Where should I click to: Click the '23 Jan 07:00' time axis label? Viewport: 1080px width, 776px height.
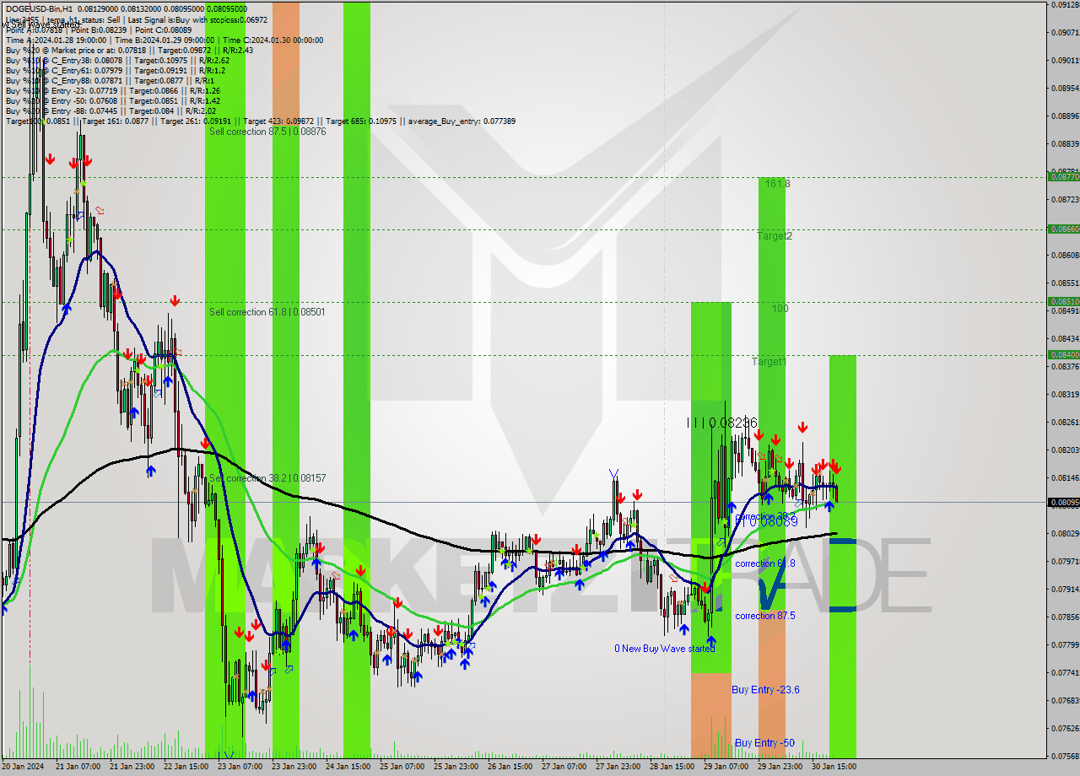[240, 767]
